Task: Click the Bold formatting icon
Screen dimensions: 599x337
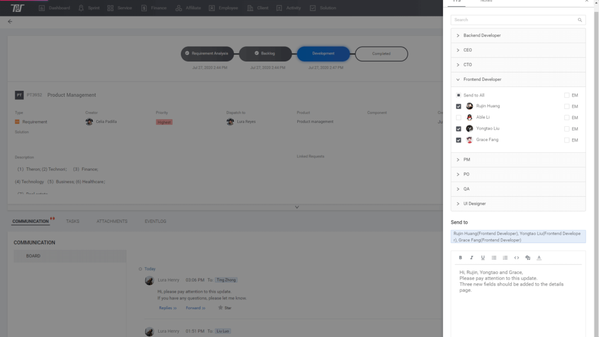Action: (460, 258)
